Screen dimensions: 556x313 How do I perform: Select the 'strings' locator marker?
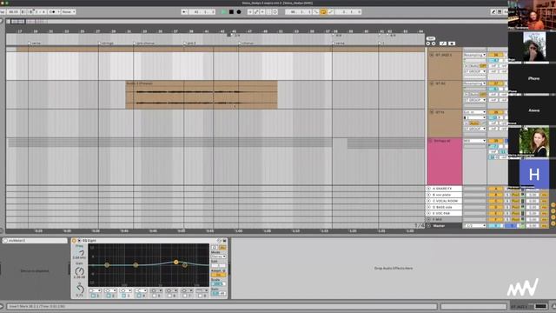pos(107,43)
